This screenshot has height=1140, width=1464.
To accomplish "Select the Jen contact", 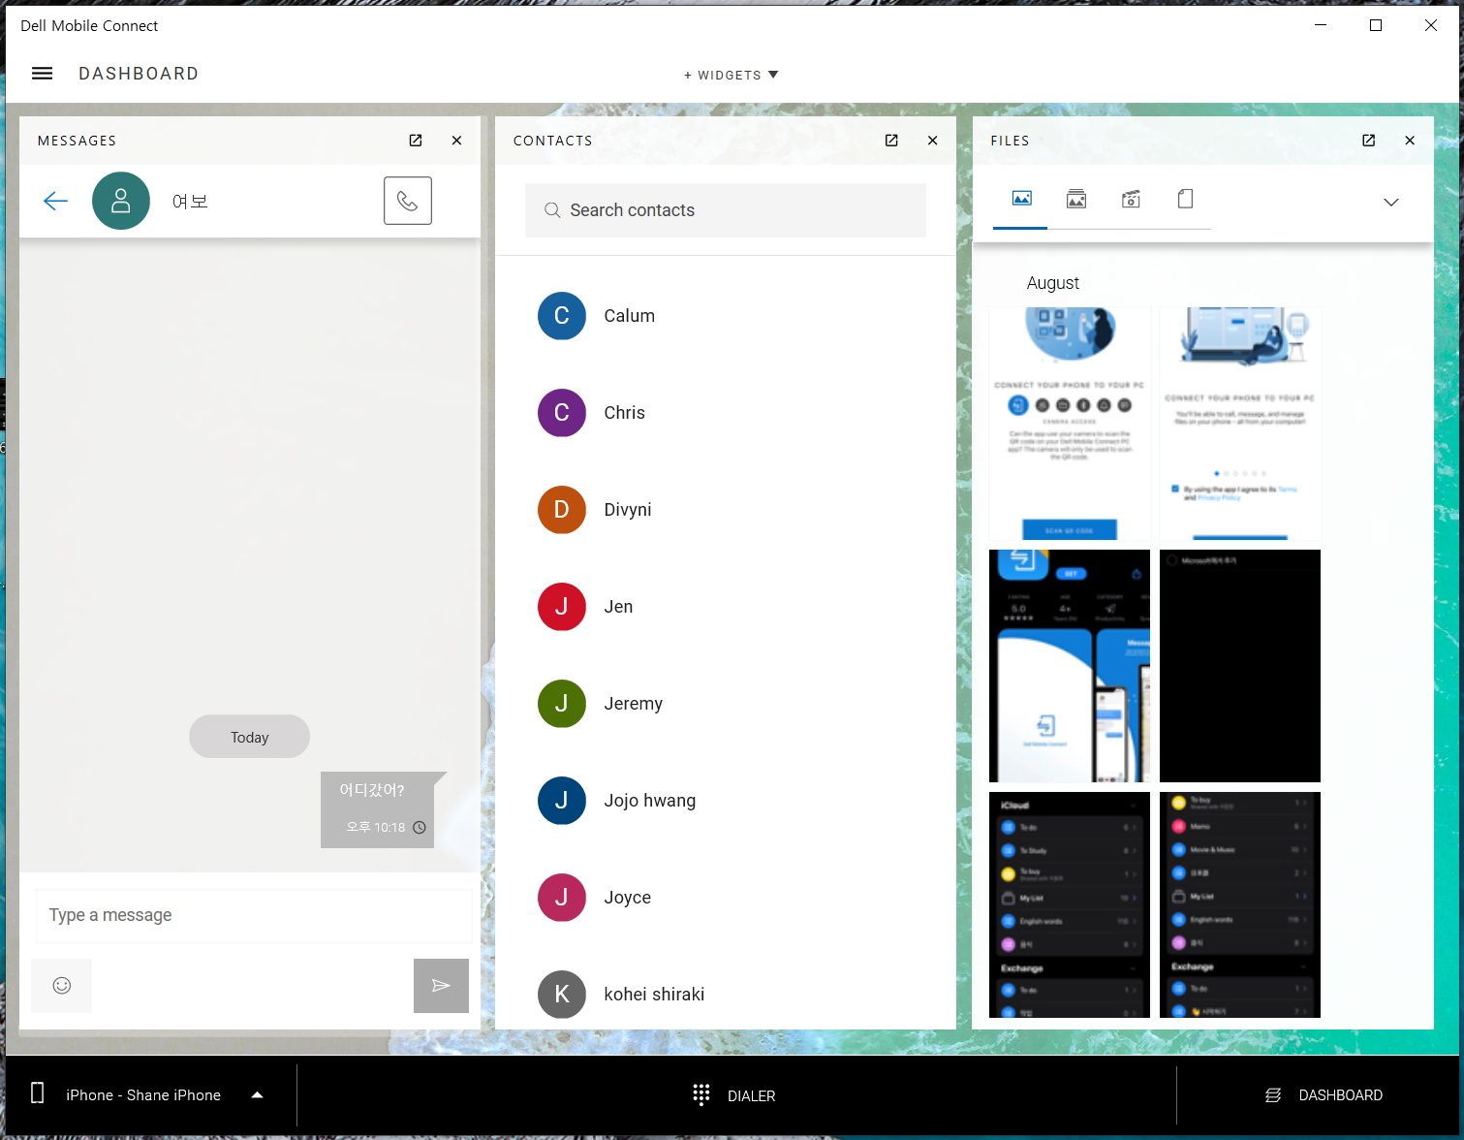I will click(726, 607).
